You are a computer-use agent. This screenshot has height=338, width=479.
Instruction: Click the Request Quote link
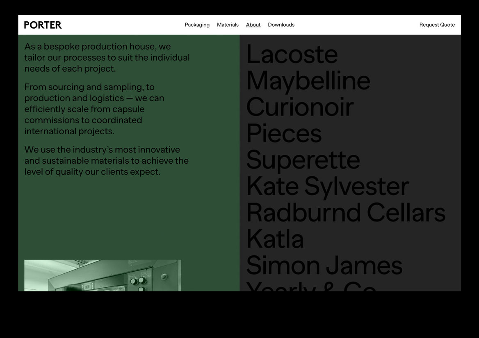(437, 25)
